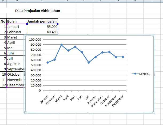This screenshot has width=163, height=125.
Task: Click the Desember data point marker on chart
Action: [x=123, y=57]
